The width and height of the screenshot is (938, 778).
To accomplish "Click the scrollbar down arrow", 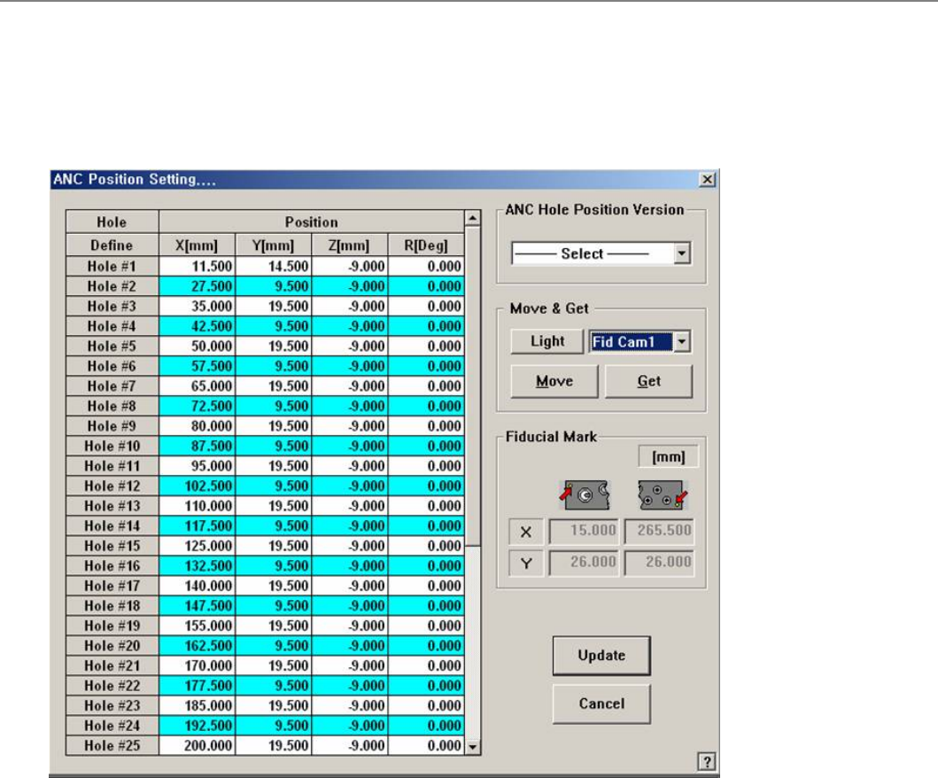I will tap(473, 747).
